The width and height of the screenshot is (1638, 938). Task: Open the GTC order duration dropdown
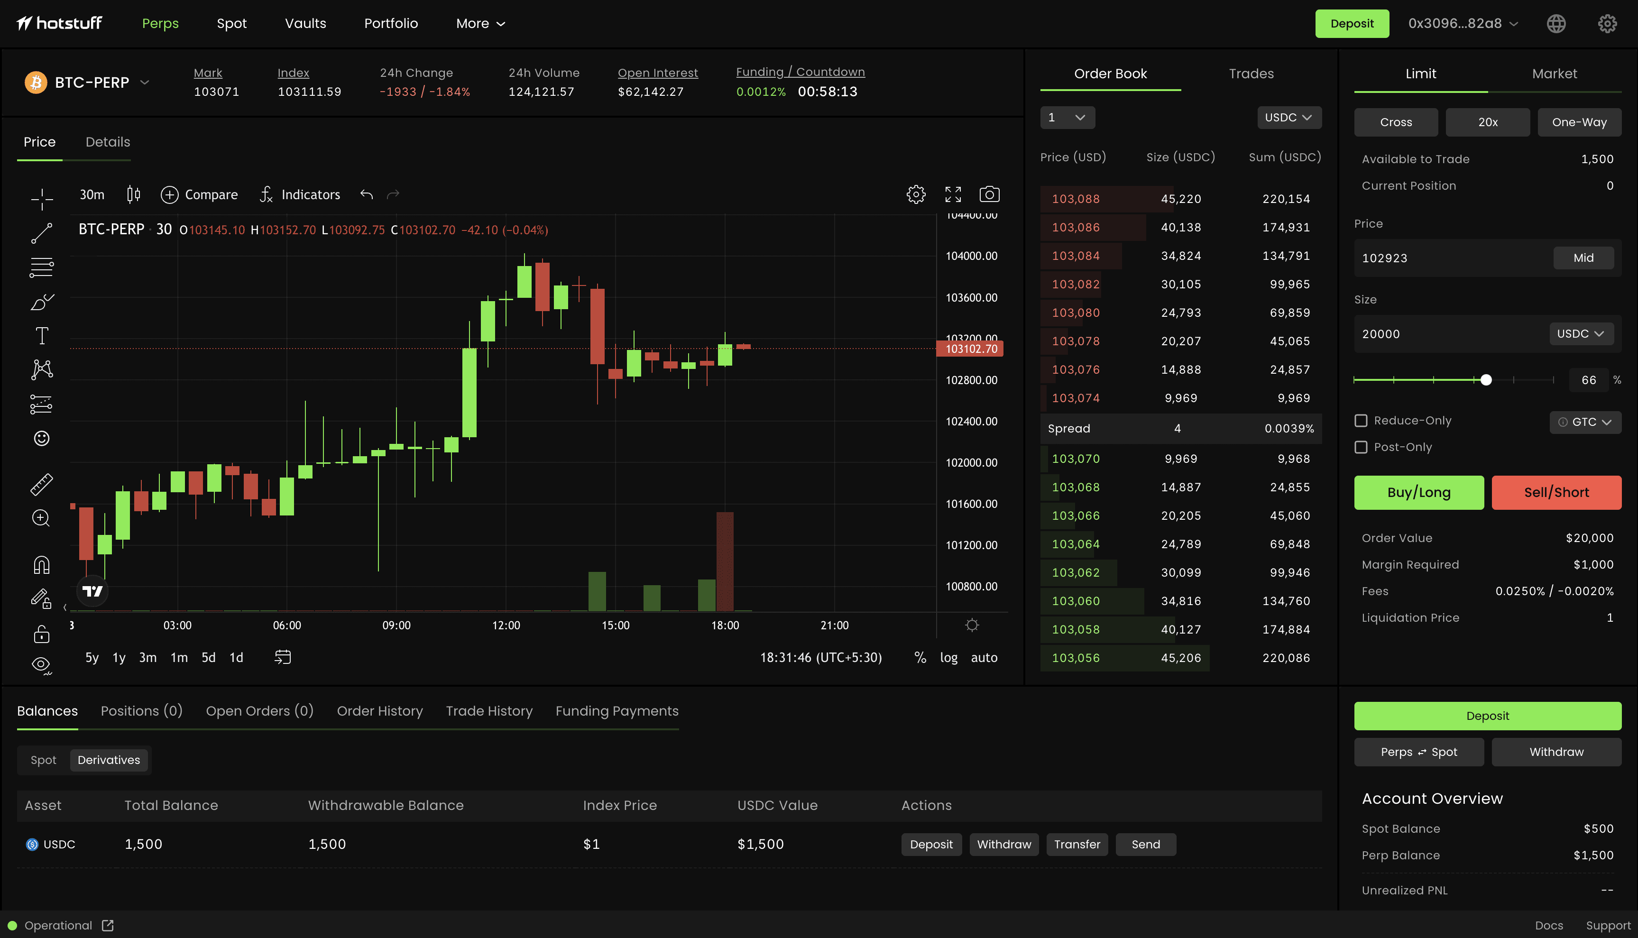pos(1585,422)
